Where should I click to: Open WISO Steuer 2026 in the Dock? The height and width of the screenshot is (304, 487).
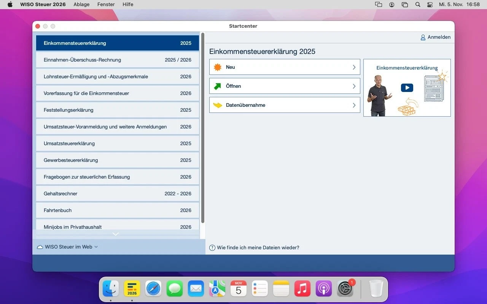click(132, 289)
